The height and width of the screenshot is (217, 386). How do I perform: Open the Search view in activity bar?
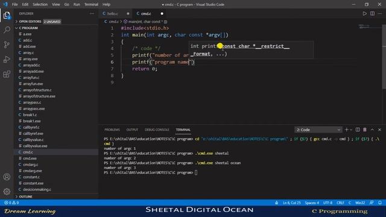7,30
